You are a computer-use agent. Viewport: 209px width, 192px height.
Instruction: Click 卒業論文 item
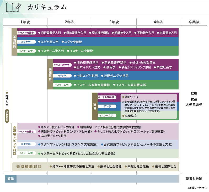point(130,116)
